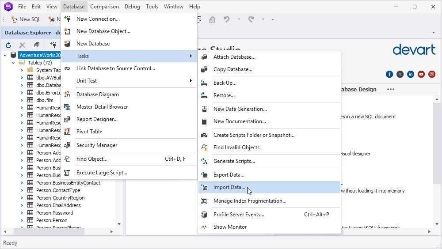Click the devart logo
Screen dimensions: 442x249
[x=414, y=49]
